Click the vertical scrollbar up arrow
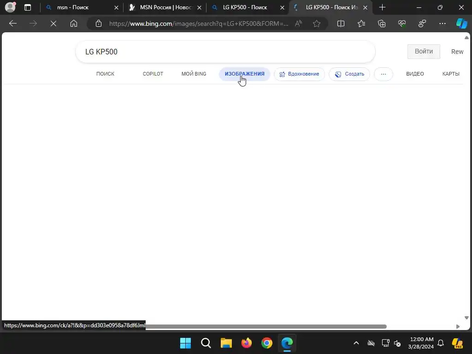The width and height of the screenshot is (472, 354). coord(466,38)
